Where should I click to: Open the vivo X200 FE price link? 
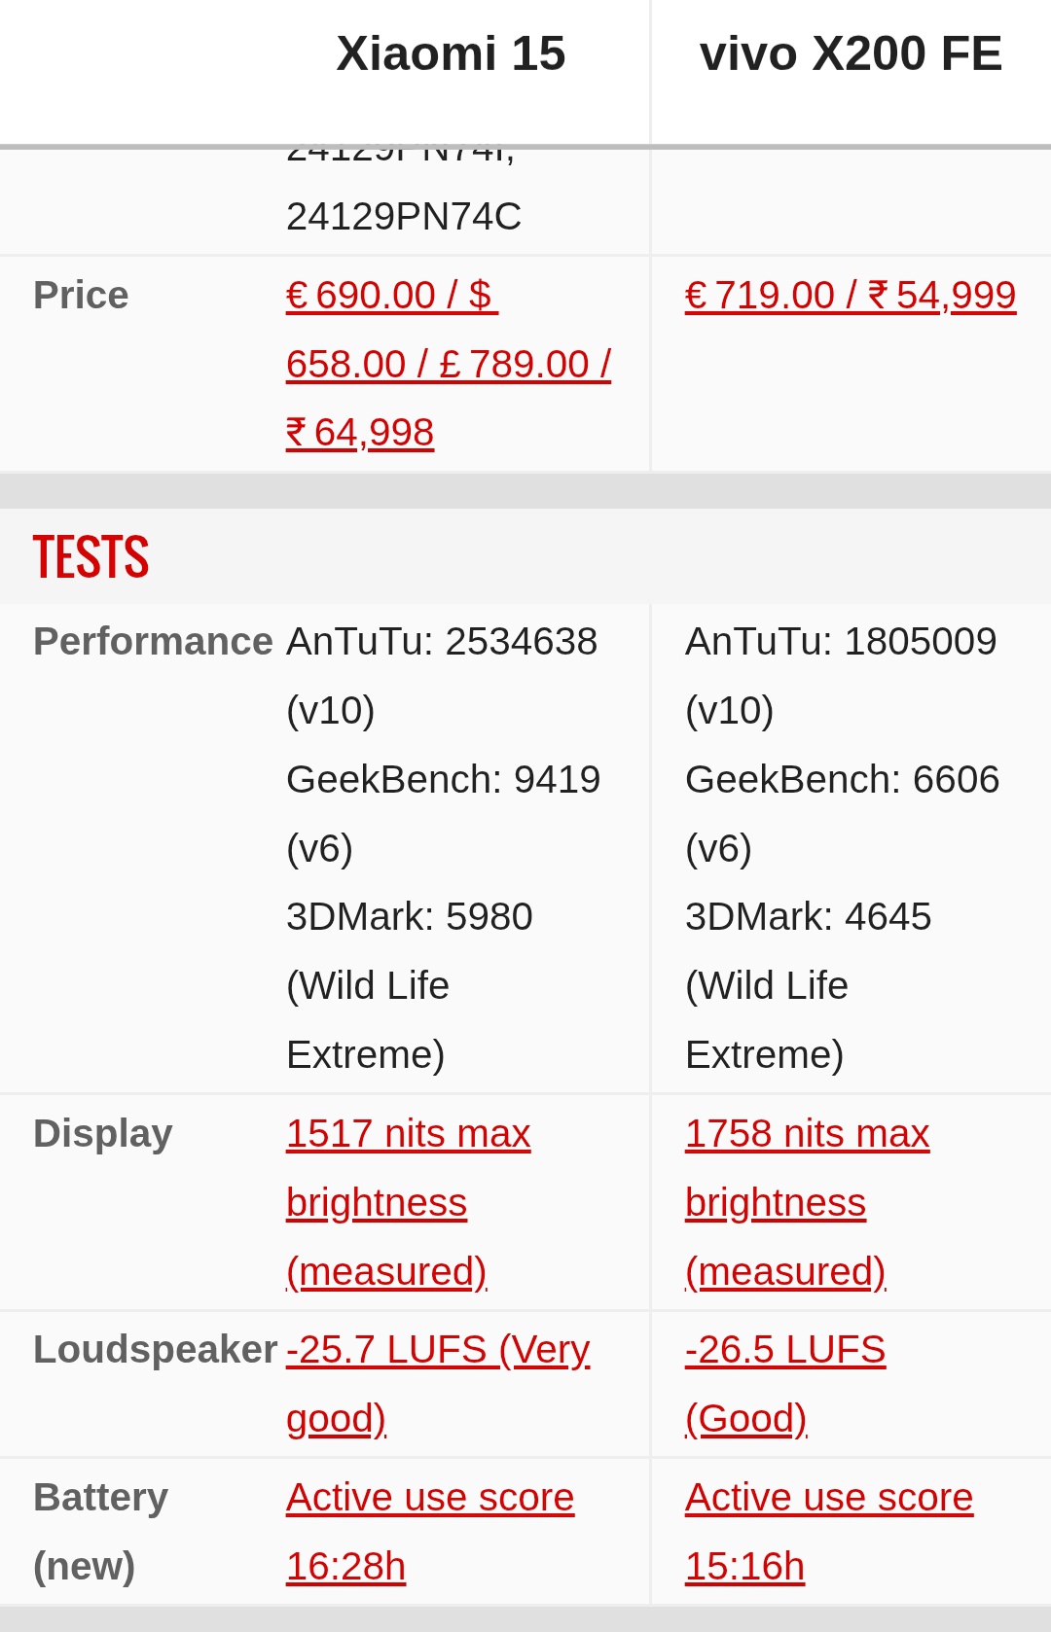pos(850,296)
